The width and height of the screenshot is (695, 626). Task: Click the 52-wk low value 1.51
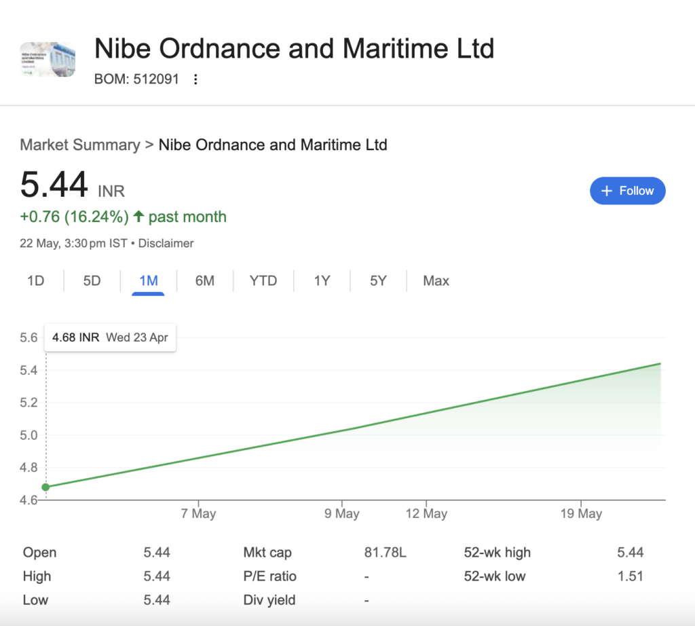[631, 576]
